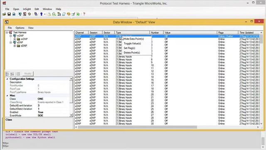Screen dimensions: 266x150
Task: Open the Data Window Options menu
Action: click(20, 28)
